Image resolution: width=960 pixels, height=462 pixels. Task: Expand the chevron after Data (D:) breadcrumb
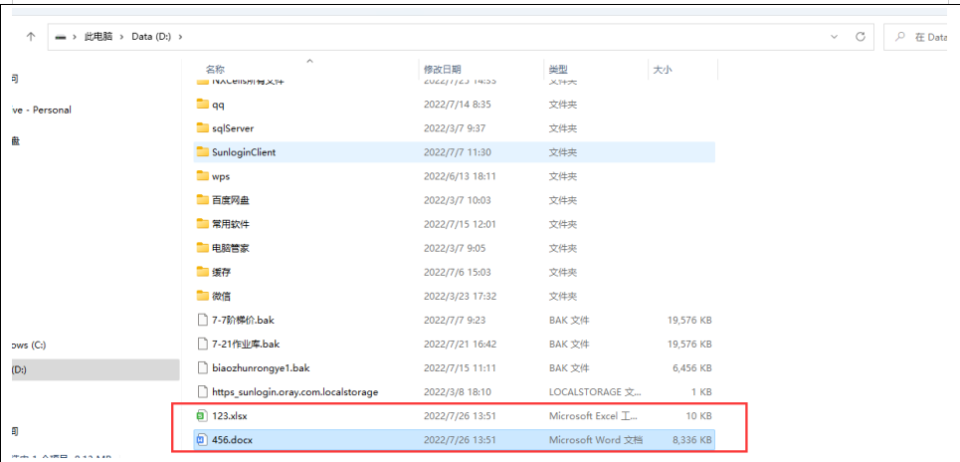pyautogui.click(x=180, y=37)
